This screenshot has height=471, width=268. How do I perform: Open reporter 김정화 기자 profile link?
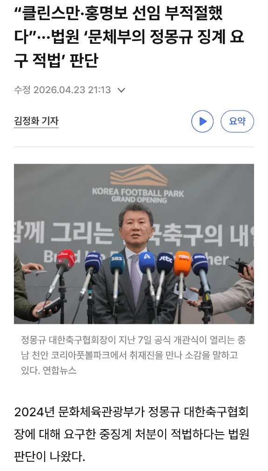[36, 121]
